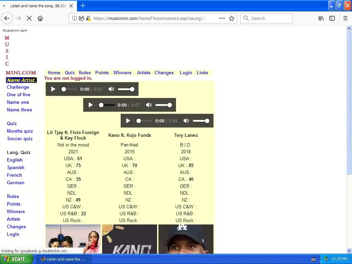
Task: Mute the third audio player
Action: point(186,121)
